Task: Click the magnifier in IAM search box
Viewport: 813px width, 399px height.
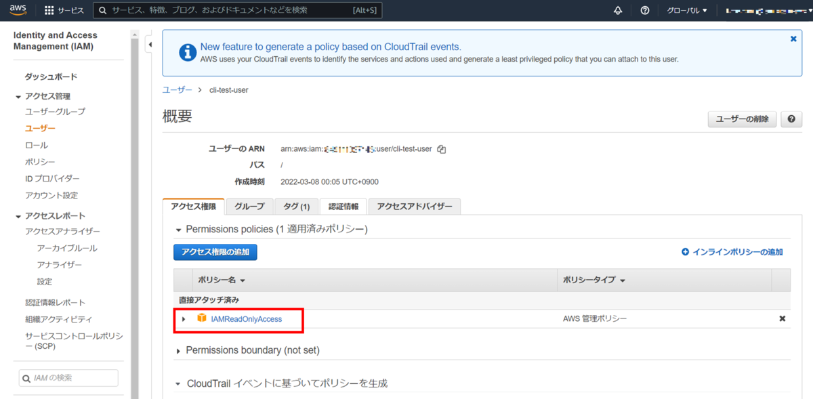Action: click(26, 378)
